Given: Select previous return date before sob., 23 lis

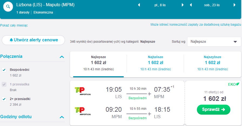Looking at the screenshot, I should tap(191, 5).
